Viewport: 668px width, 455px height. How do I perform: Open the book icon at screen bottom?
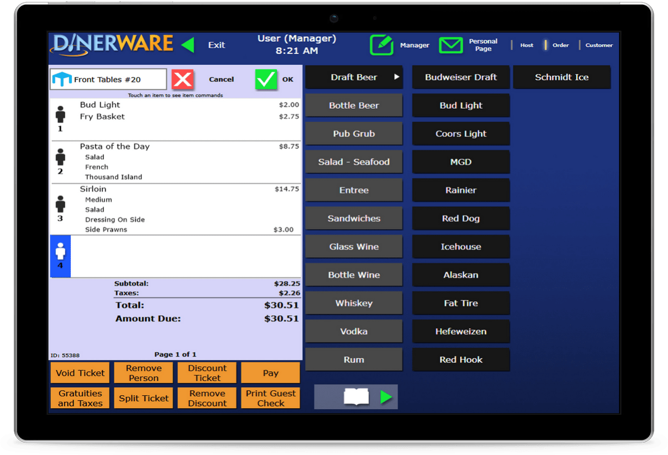356,397
